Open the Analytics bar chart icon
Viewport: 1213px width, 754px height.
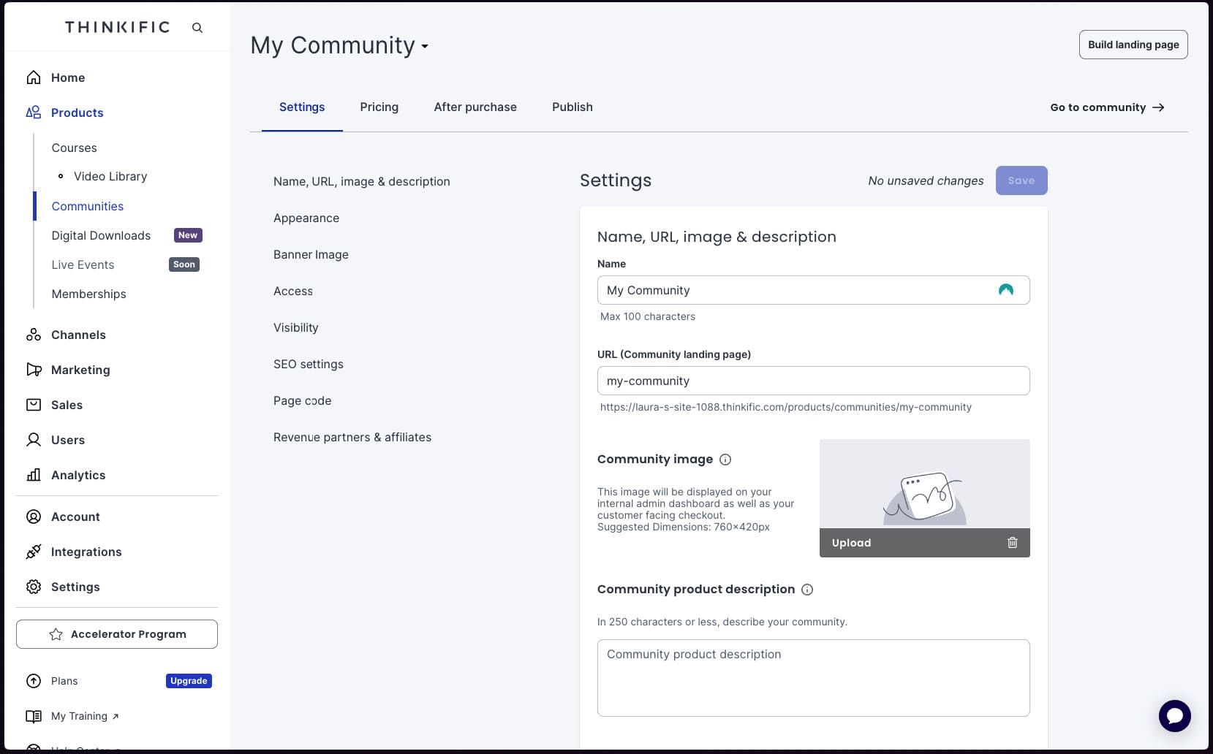pyautogui.click(x=33, y=475)
